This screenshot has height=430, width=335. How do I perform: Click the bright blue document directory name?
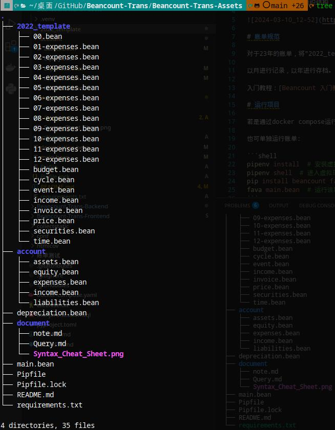[x=33, y=323]
